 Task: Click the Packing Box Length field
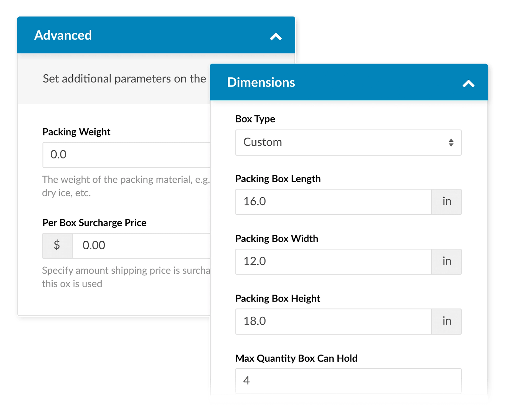point(333,202)
